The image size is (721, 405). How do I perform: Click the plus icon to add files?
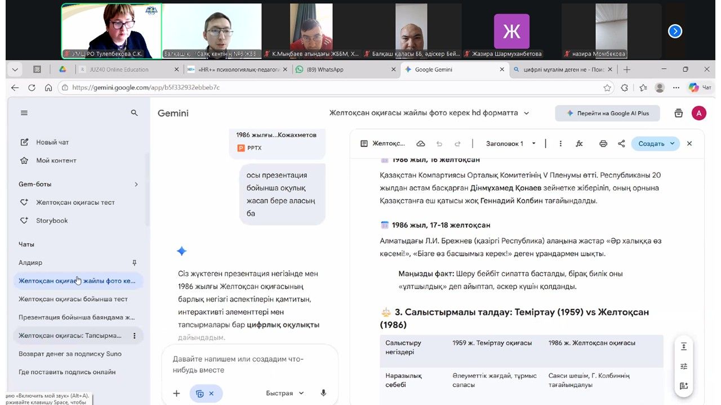pos(176,393)
